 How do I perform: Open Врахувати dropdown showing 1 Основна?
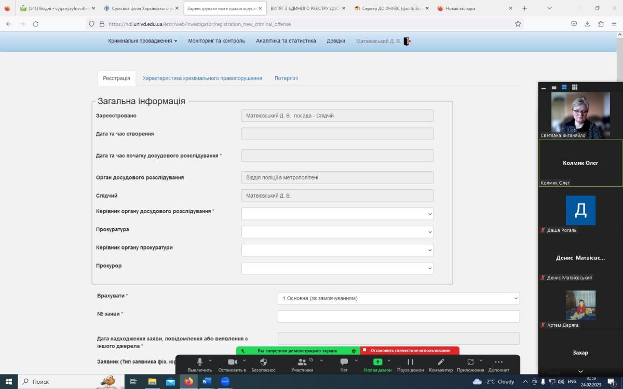(398, 298)
